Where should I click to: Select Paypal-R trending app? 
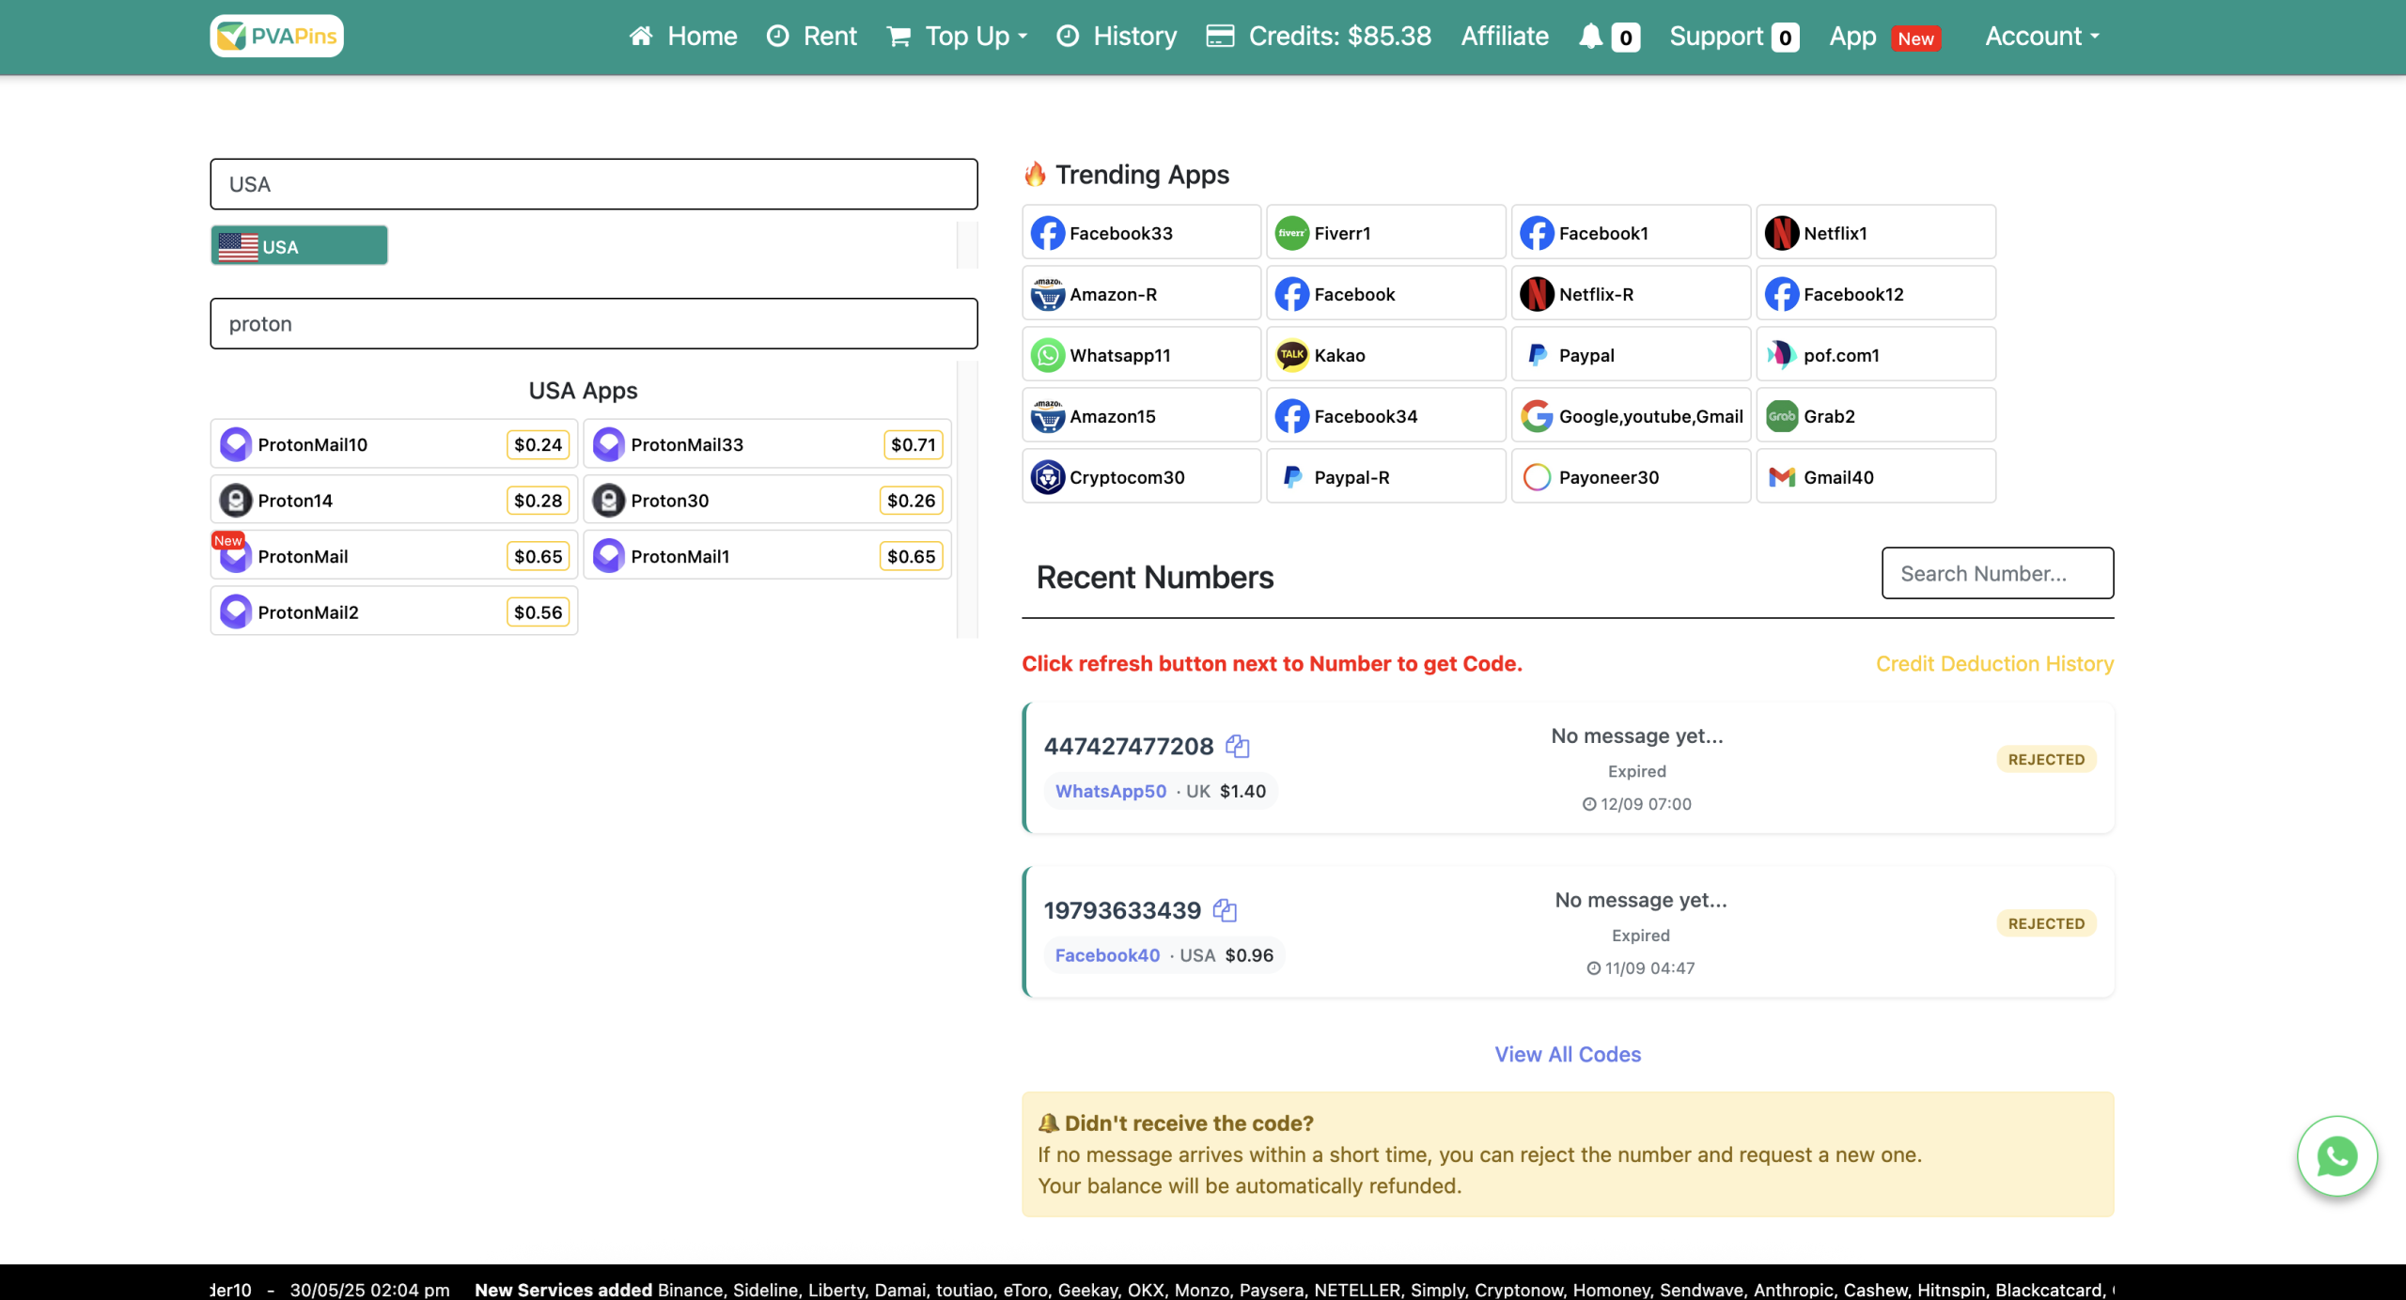pos(1385,476)
